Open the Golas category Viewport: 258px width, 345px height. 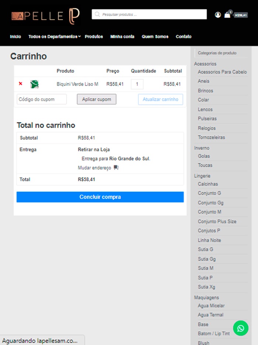(204, 156)
